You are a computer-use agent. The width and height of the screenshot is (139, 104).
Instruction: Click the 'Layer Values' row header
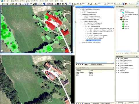pyautogui.click(x=80, y=72)
